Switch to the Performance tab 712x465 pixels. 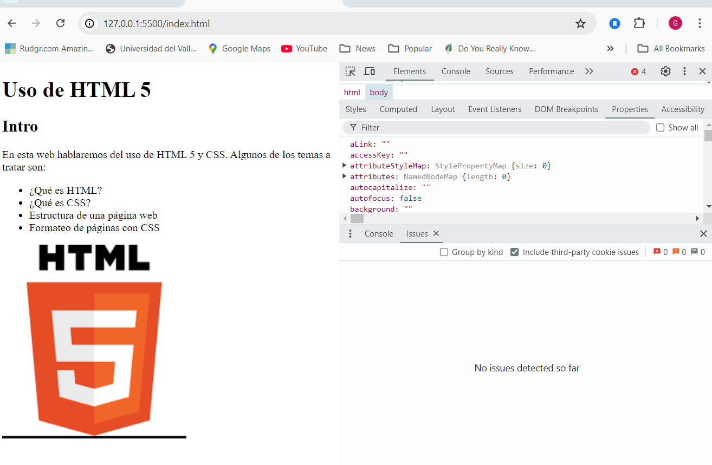pos(552,71)
